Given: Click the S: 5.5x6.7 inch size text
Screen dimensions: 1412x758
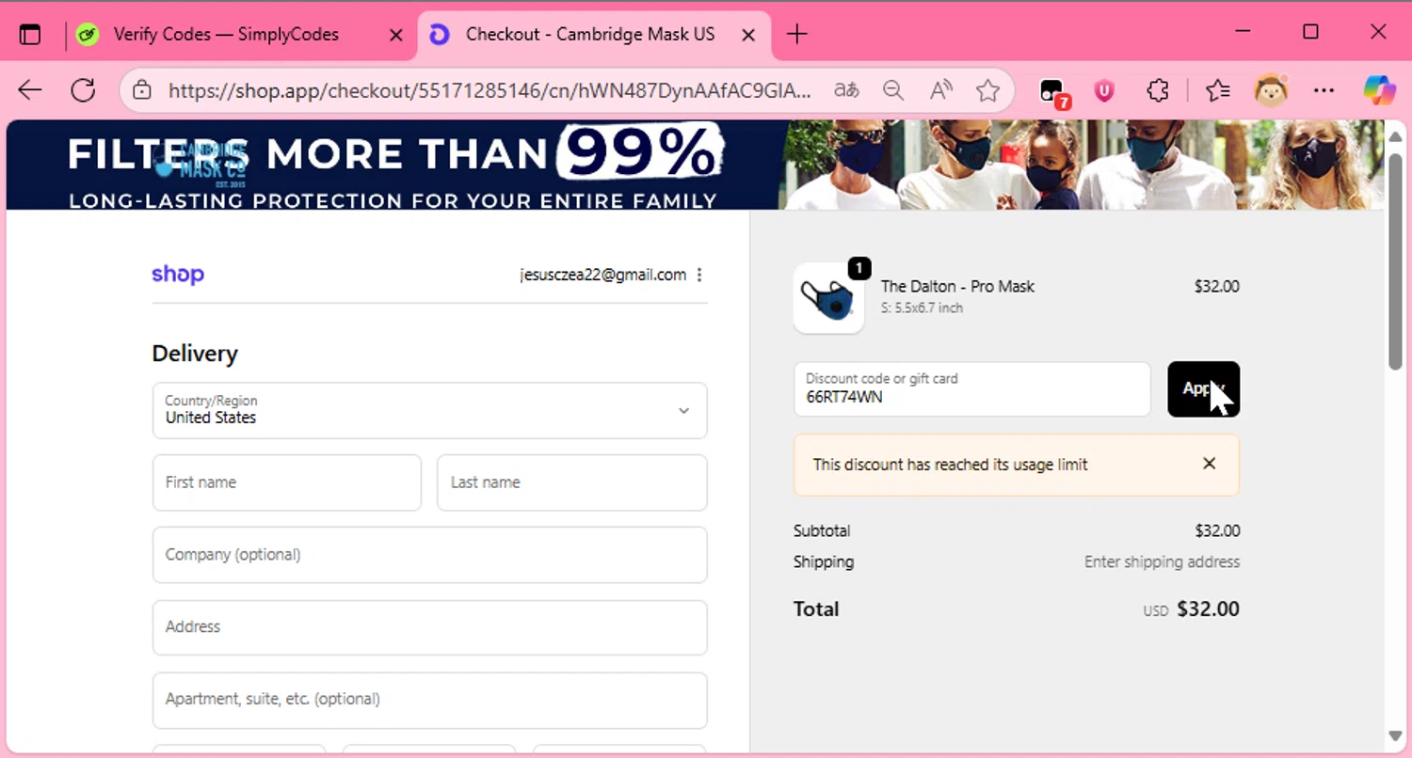Looking at the screenshot, I should [922, 308].
